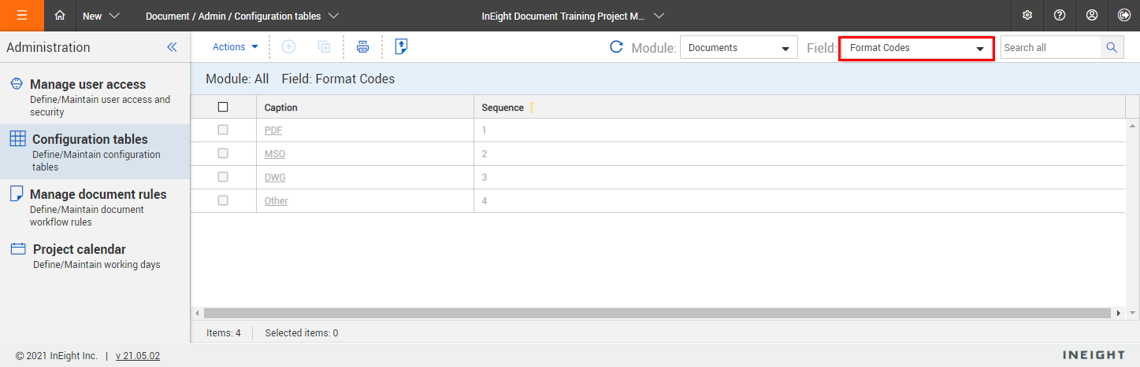The image size is (1140, 367).
Task: Click sequence value 1 in PDF row
Action: pyautogui.click(x=485, y=130)
